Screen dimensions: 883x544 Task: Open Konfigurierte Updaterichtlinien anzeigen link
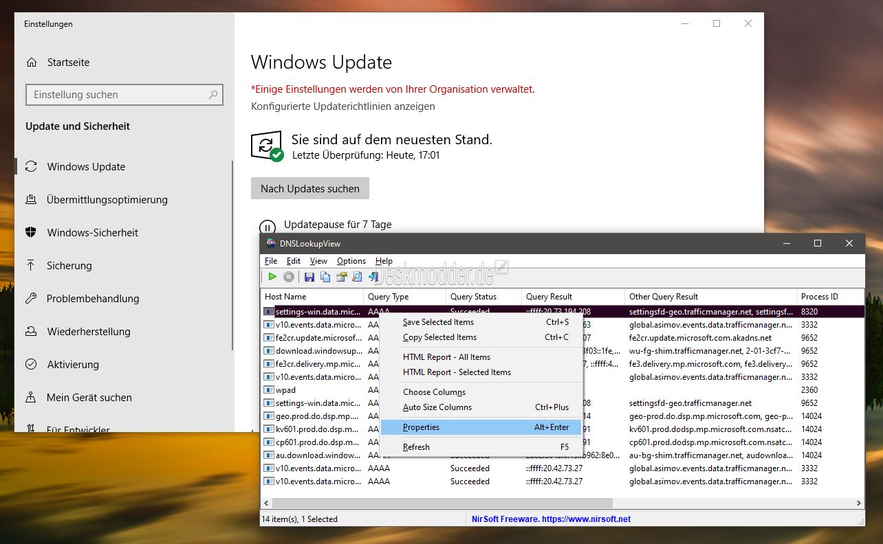343,106
